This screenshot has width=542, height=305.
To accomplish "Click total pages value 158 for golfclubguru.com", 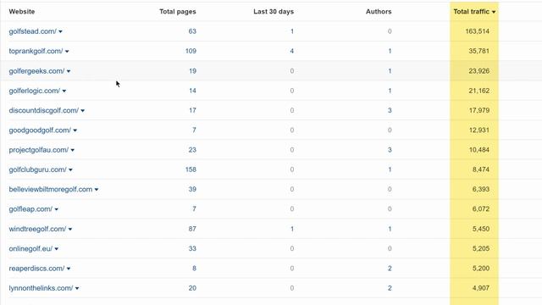I will [191, 169].
